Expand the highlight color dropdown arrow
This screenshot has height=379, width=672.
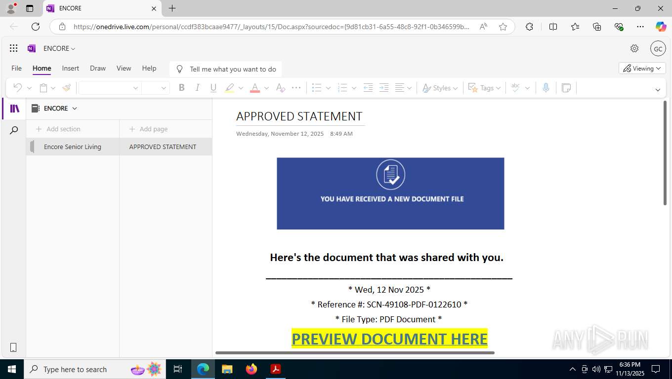pyautogui.click(x=241, y=88)
